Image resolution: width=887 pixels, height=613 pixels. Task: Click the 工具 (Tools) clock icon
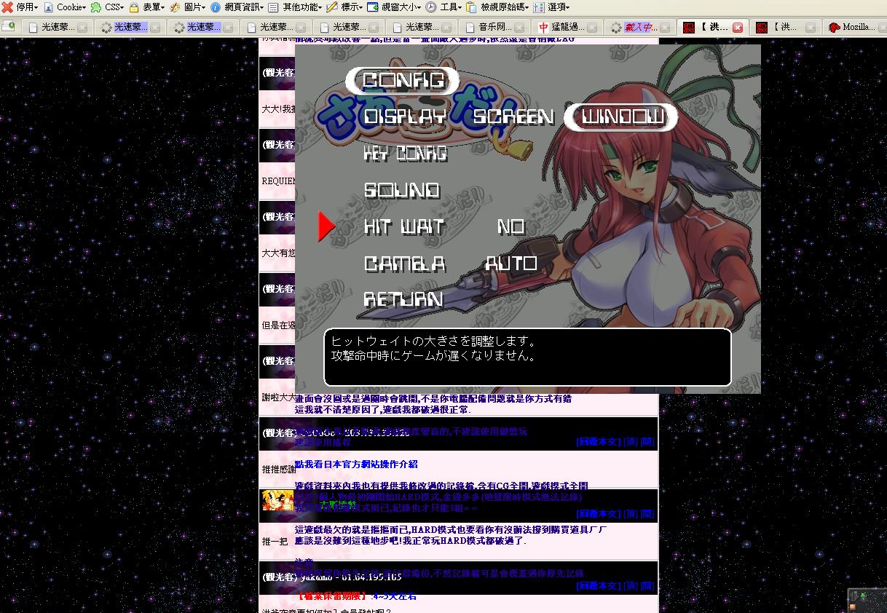pos(431,7)
